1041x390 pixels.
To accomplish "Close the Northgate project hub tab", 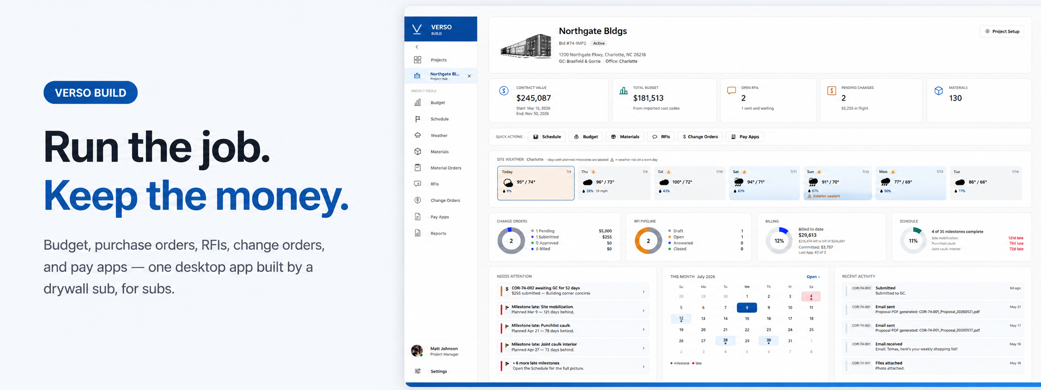I will click(x=469, y=76).
